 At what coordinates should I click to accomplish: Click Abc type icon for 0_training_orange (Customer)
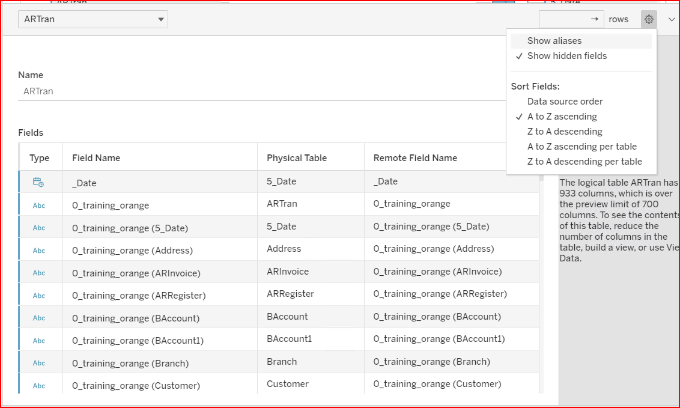tap(39, 386)
